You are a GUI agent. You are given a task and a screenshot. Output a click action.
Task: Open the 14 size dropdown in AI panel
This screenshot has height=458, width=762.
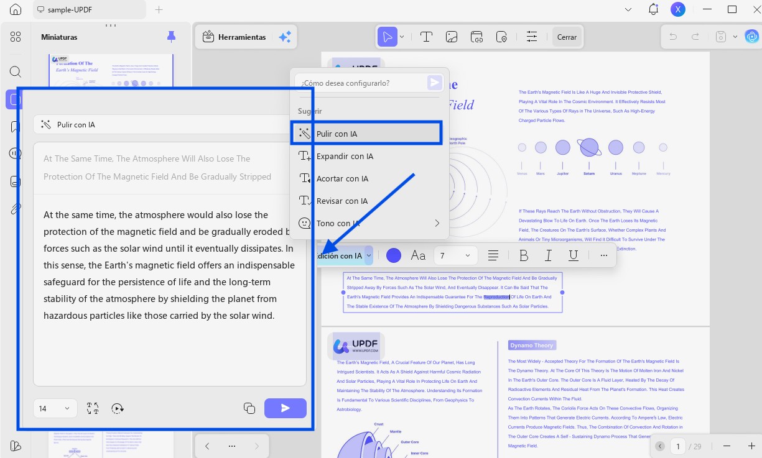[55, 408]
